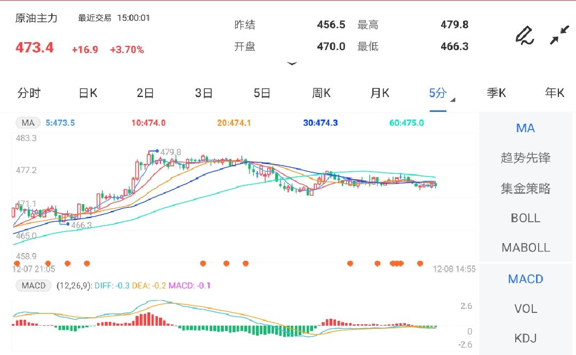Image resolution: width=576 pixels, height=355 pixels.
Task: Enable the BOLL indicator in the sidebar
Action: click(525, 218)
